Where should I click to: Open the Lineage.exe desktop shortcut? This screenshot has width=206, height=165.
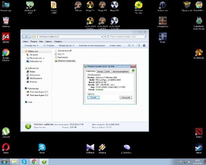click(x=163, y=22)
